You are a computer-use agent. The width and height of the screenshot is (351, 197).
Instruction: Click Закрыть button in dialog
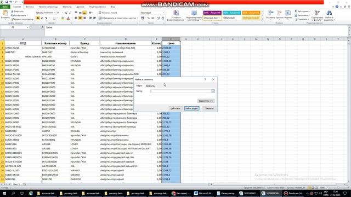point(210,108)
